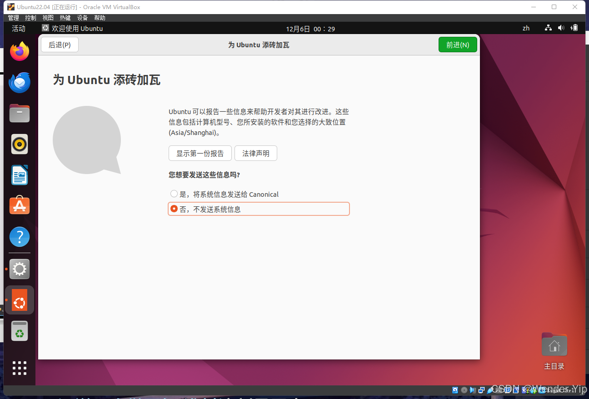This screenshot has width=589, height=399.
Task: Select 否，不发送系统信息 option
Action: click(x=259, y=209)
